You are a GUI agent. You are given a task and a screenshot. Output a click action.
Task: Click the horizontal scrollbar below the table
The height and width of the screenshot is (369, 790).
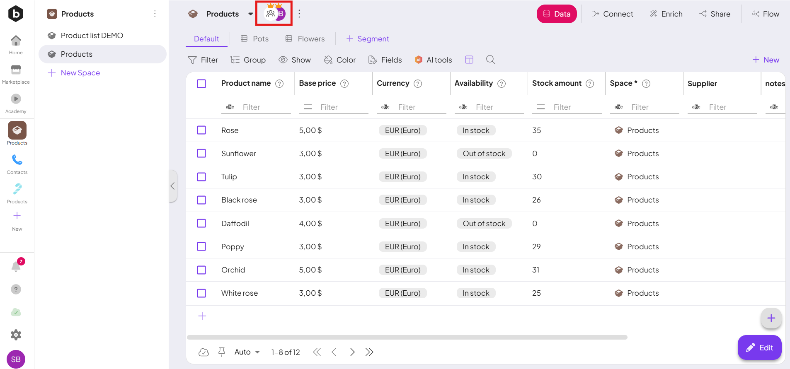(x=407, y=337)
